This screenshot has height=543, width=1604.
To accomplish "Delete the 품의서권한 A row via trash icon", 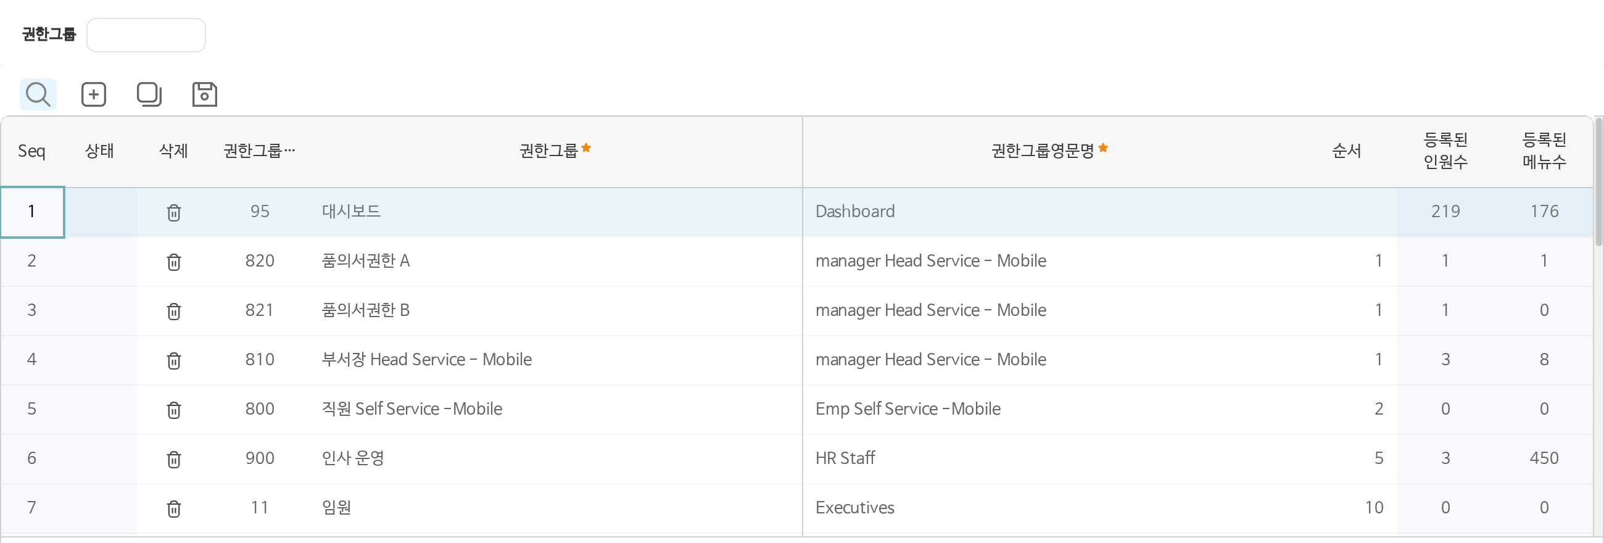I will (174, 262).
